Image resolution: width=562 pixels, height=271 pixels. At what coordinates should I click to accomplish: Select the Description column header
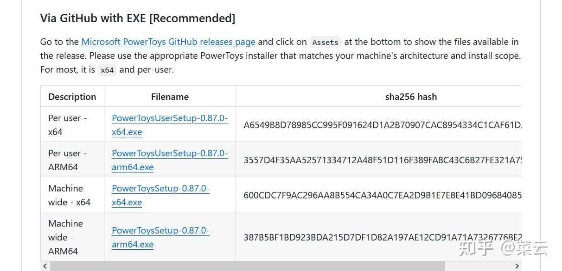[x=72, y=97]
